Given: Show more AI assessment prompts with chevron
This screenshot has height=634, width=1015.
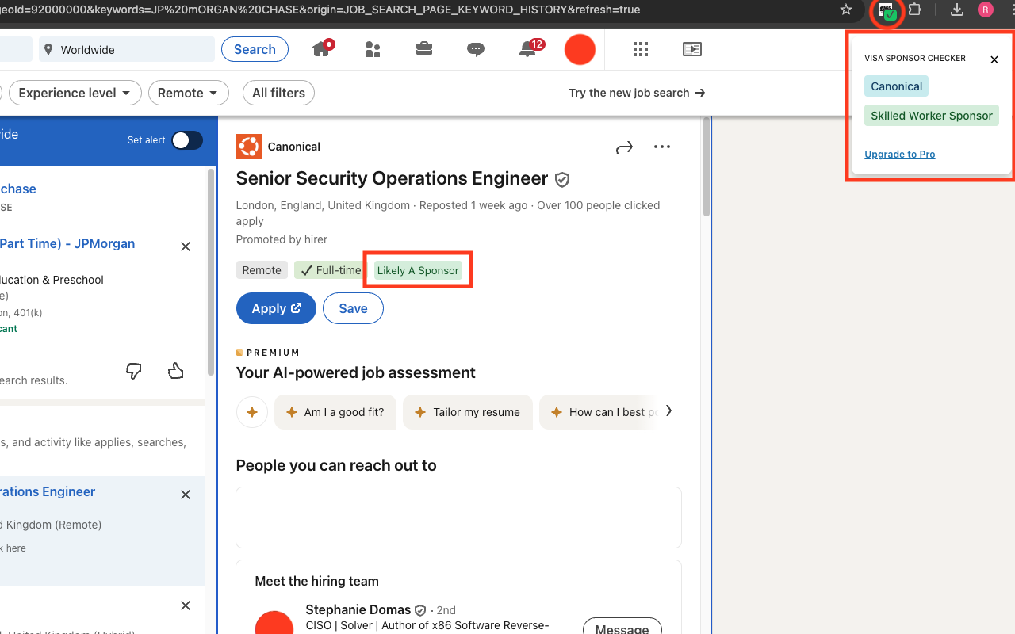Looking at the screenshot, I should [669, 411].
